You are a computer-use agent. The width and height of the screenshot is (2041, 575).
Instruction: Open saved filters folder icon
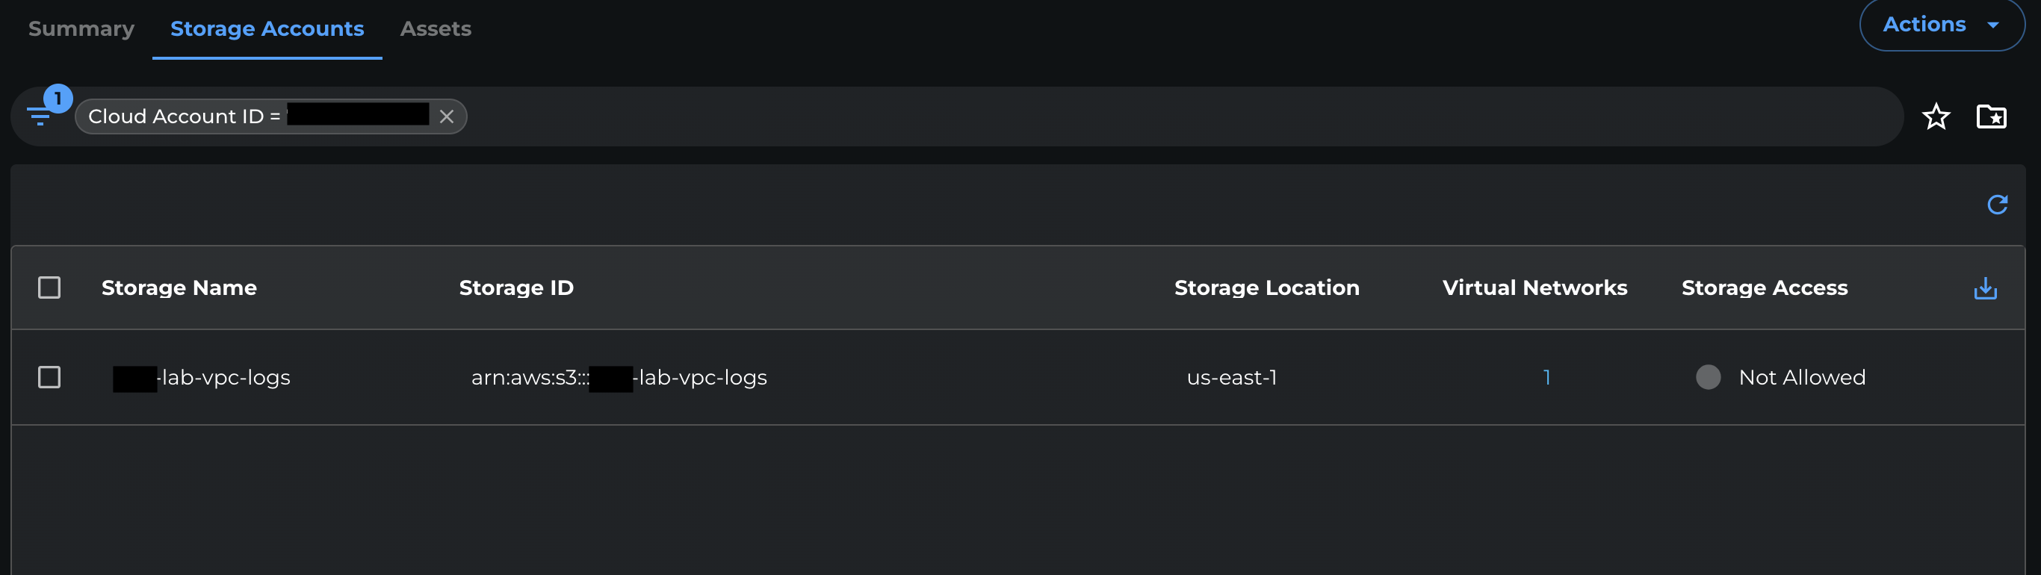click(1991, 116)
